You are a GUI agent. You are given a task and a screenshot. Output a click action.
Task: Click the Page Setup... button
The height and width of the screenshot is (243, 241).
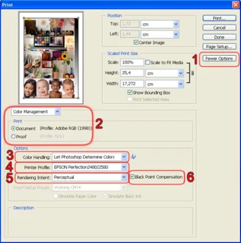coord(219,47)
